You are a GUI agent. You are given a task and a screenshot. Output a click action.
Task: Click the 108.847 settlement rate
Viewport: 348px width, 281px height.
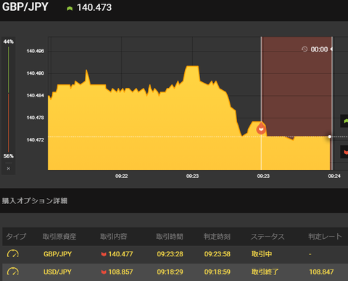pyautogui.click(x=321, y=272)
